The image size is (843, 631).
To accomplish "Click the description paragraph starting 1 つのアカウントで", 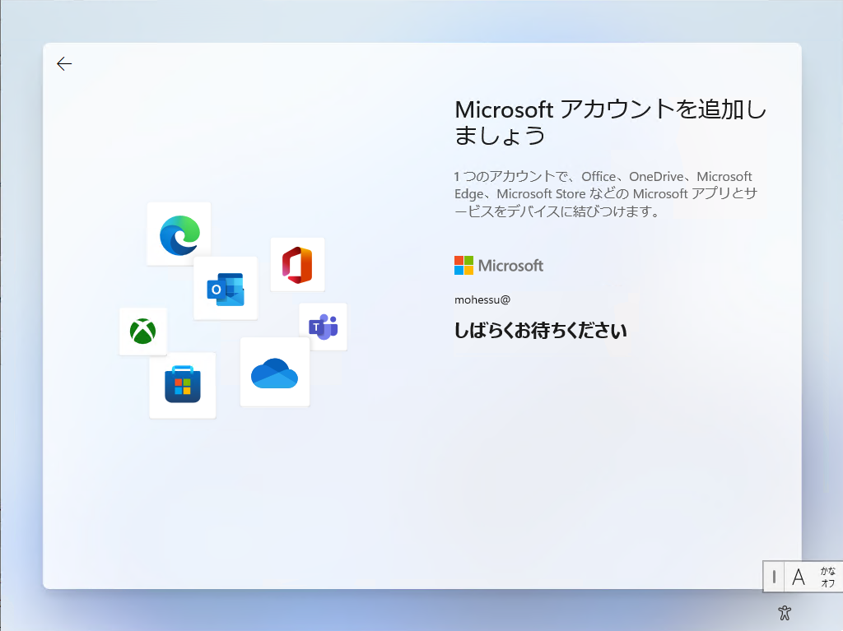I will tap(606, 193).
